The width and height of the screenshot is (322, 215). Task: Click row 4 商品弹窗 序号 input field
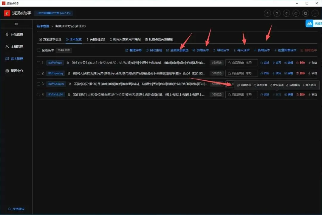click(241, 94)
